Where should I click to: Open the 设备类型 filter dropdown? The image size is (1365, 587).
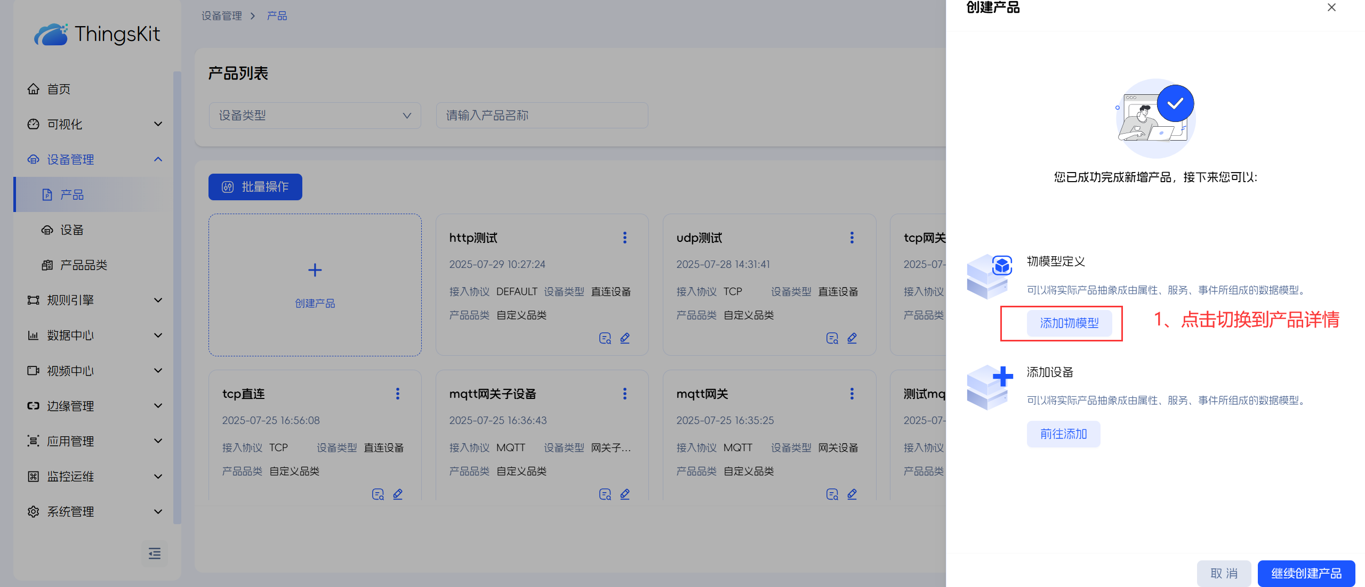[x=315, y=116]
